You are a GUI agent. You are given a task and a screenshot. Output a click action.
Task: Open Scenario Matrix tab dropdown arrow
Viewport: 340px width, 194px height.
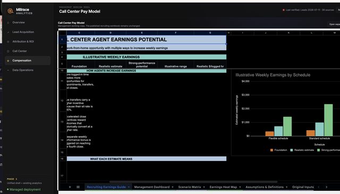click(204, 187)
